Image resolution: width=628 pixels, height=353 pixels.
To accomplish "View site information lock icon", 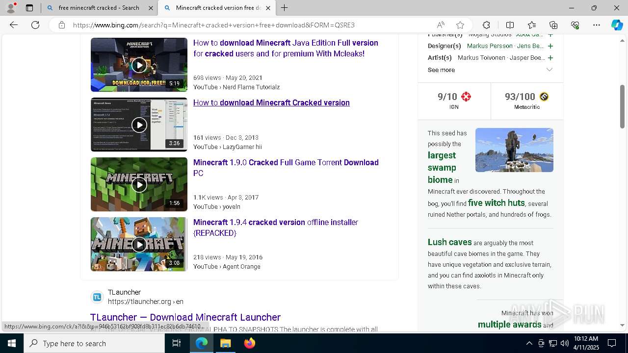I will [62, 25].
